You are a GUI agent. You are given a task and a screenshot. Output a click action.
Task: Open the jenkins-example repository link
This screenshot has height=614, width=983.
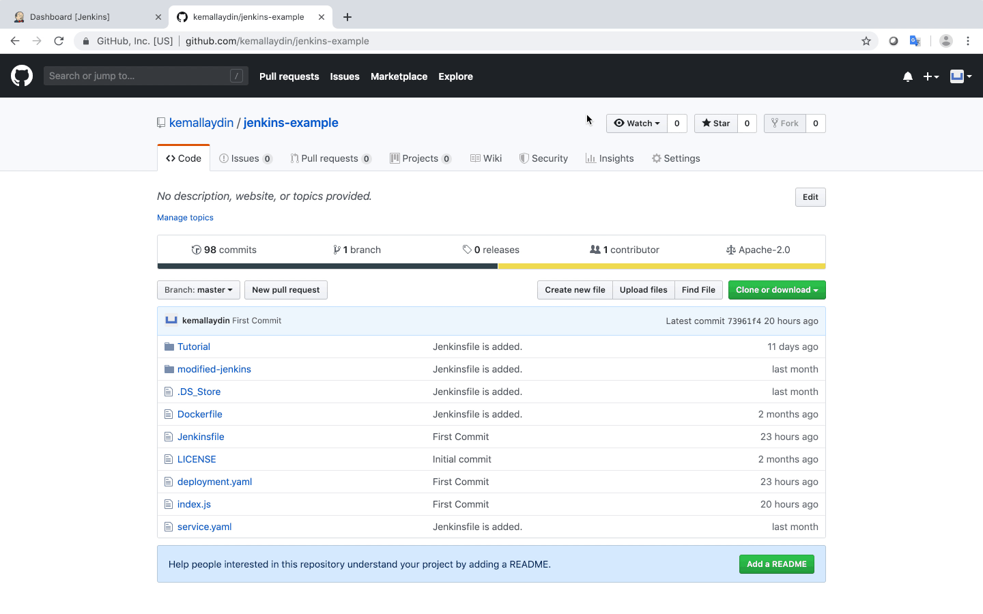click(291, 123)
